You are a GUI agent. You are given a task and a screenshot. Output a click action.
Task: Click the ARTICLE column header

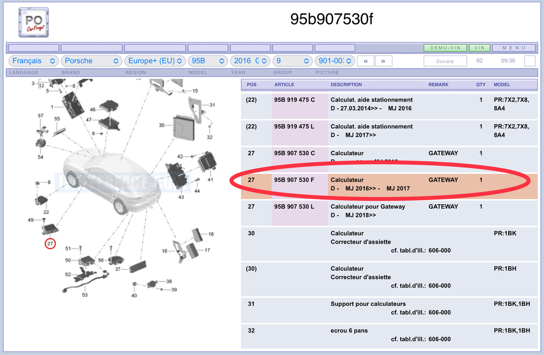[x=284, y=84]
